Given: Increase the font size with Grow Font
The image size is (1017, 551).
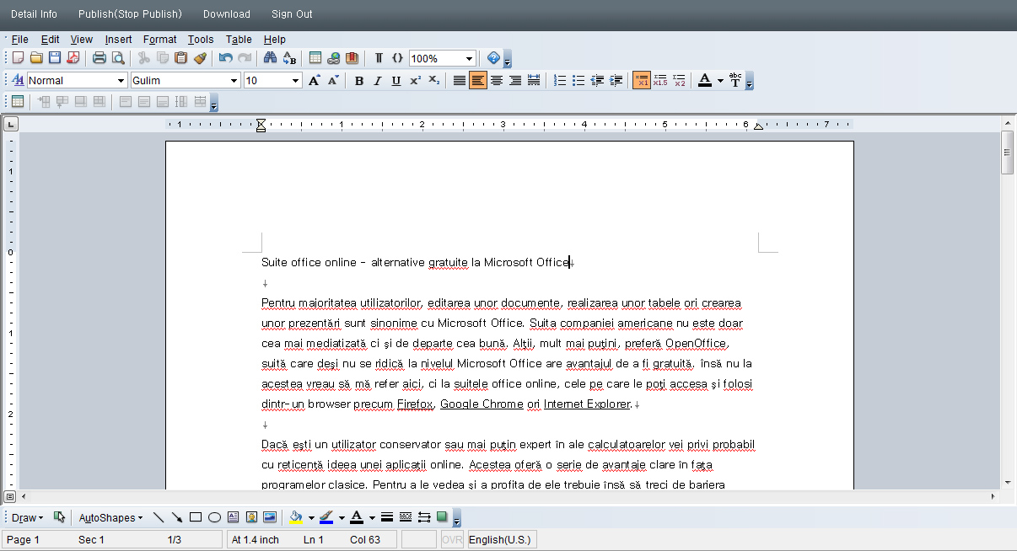Looking at the screenshot, I should (x=315, y=81).
